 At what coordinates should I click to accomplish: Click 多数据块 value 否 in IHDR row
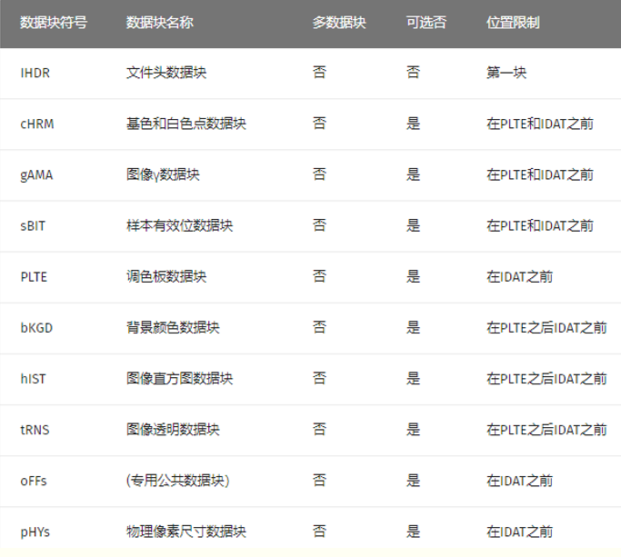pyautogui.click(x=319, y=73)
